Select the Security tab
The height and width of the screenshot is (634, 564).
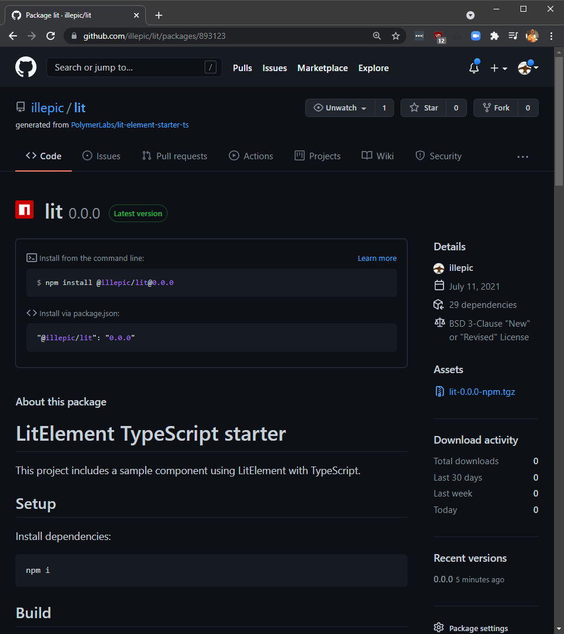coord(439,156)
